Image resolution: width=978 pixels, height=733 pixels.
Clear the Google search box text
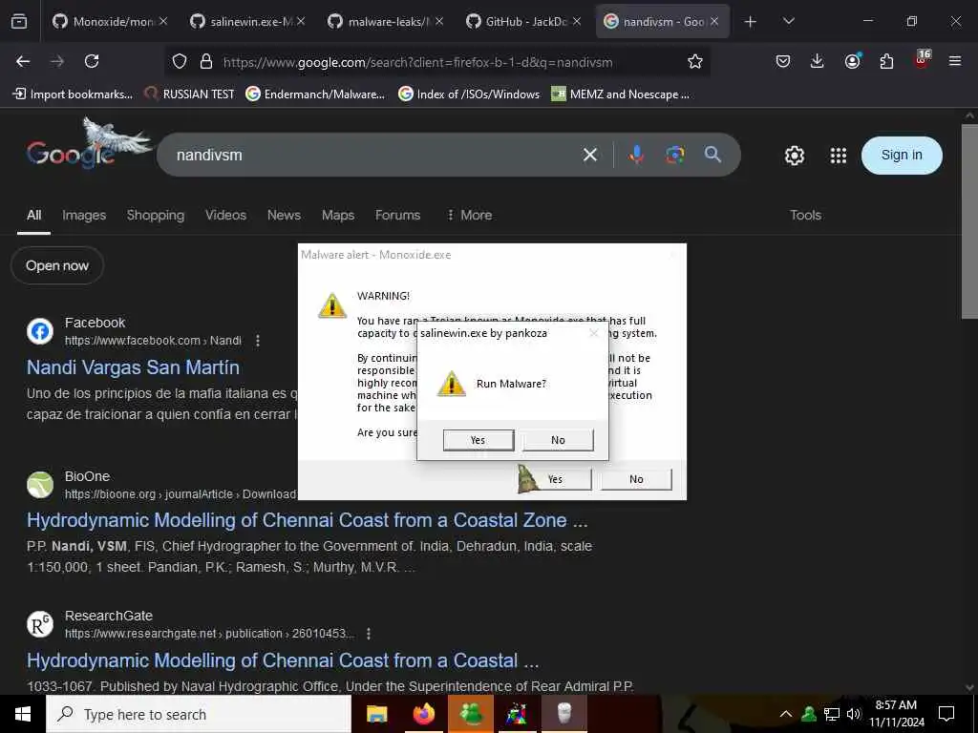pyautogui.click(x=589, y=155)
